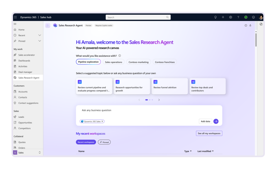Open Contact suggestions in sidebar
271x169 pixels.
click(x=28, y=103)
